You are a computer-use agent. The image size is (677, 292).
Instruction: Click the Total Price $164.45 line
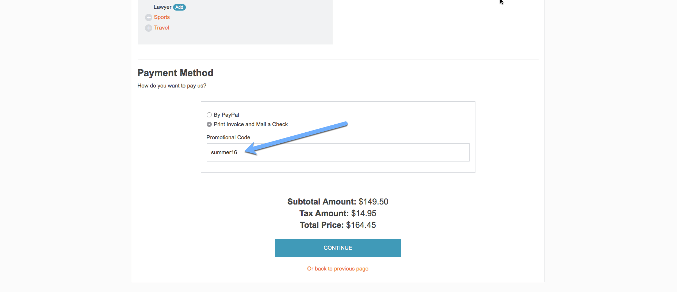point(338,225)
